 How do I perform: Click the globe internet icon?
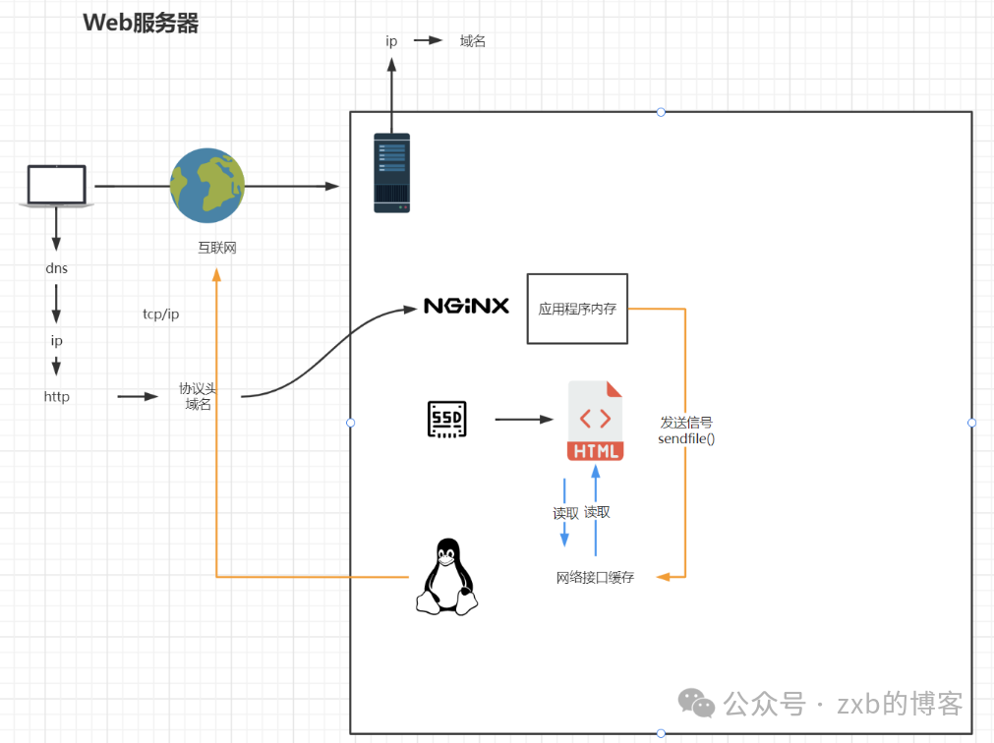[x=206, y=186]
